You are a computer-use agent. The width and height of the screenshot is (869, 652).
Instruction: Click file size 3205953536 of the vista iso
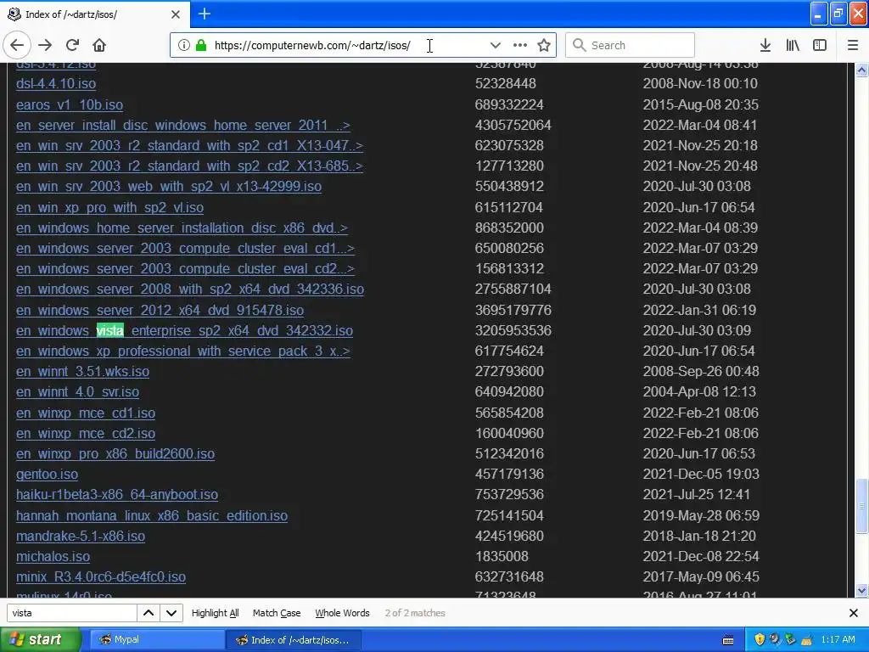click(513, 330)
